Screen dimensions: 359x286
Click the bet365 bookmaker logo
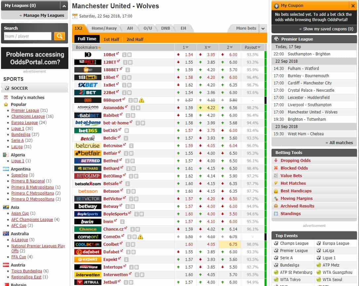coord(88,131)
